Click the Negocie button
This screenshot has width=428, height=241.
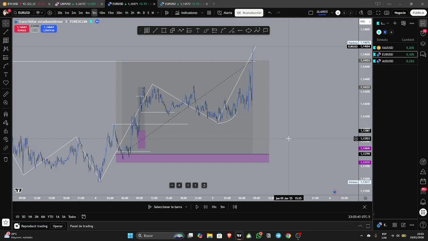[x=400, y=13]
